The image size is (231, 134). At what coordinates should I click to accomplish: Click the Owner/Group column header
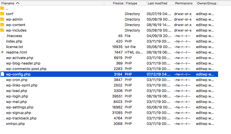(x=207, y=3)
